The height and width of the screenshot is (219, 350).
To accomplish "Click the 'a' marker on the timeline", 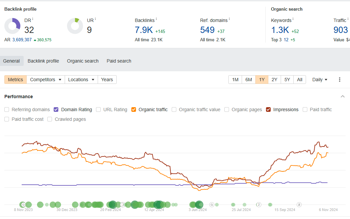I will [299, 205].
